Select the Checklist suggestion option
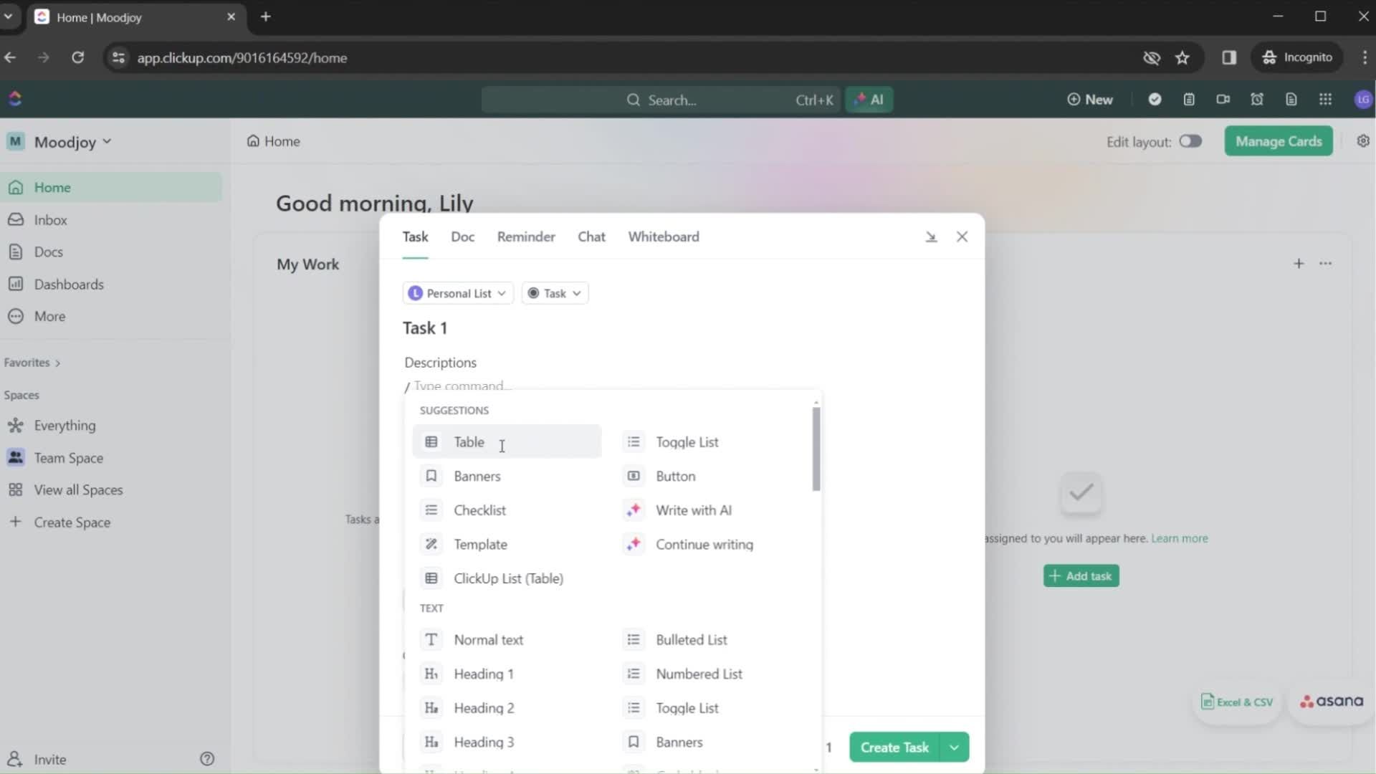The width and height of the screenshot is (1376, 774). coord(480,510)
